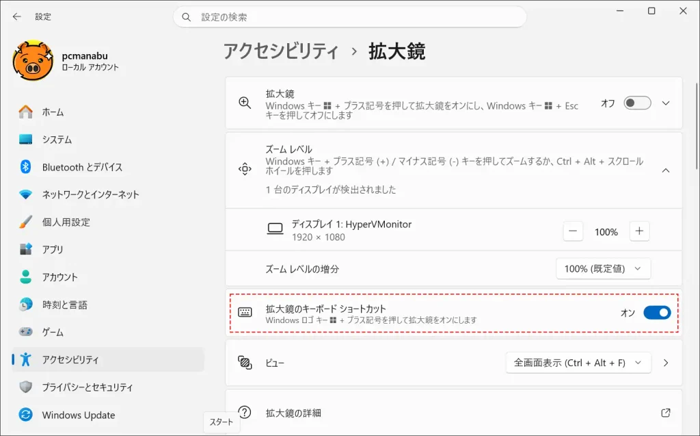Open external link icon for 拡大鏡の詳細

pos(666,413)
